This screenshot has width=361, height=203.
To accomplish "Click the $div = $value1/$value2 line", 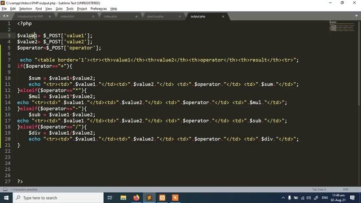I will click(61, 133).
